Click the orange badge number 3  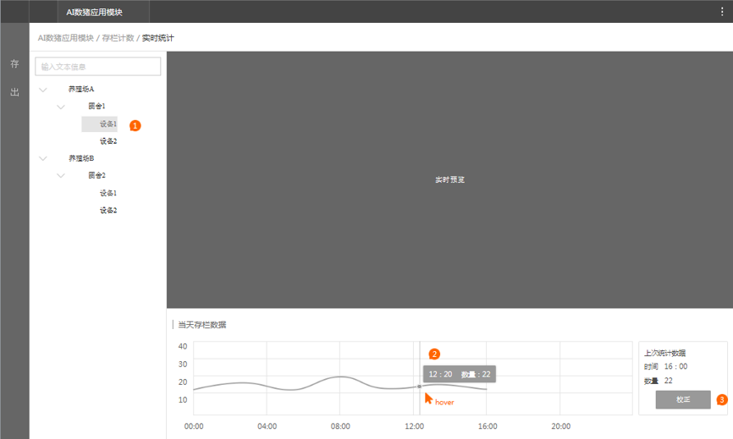pos(722,399)
